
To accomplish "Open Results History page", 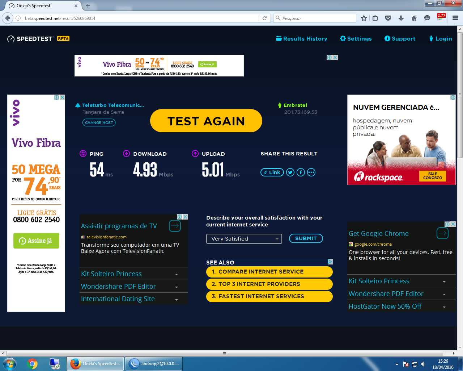I will (x=302, y=39).
